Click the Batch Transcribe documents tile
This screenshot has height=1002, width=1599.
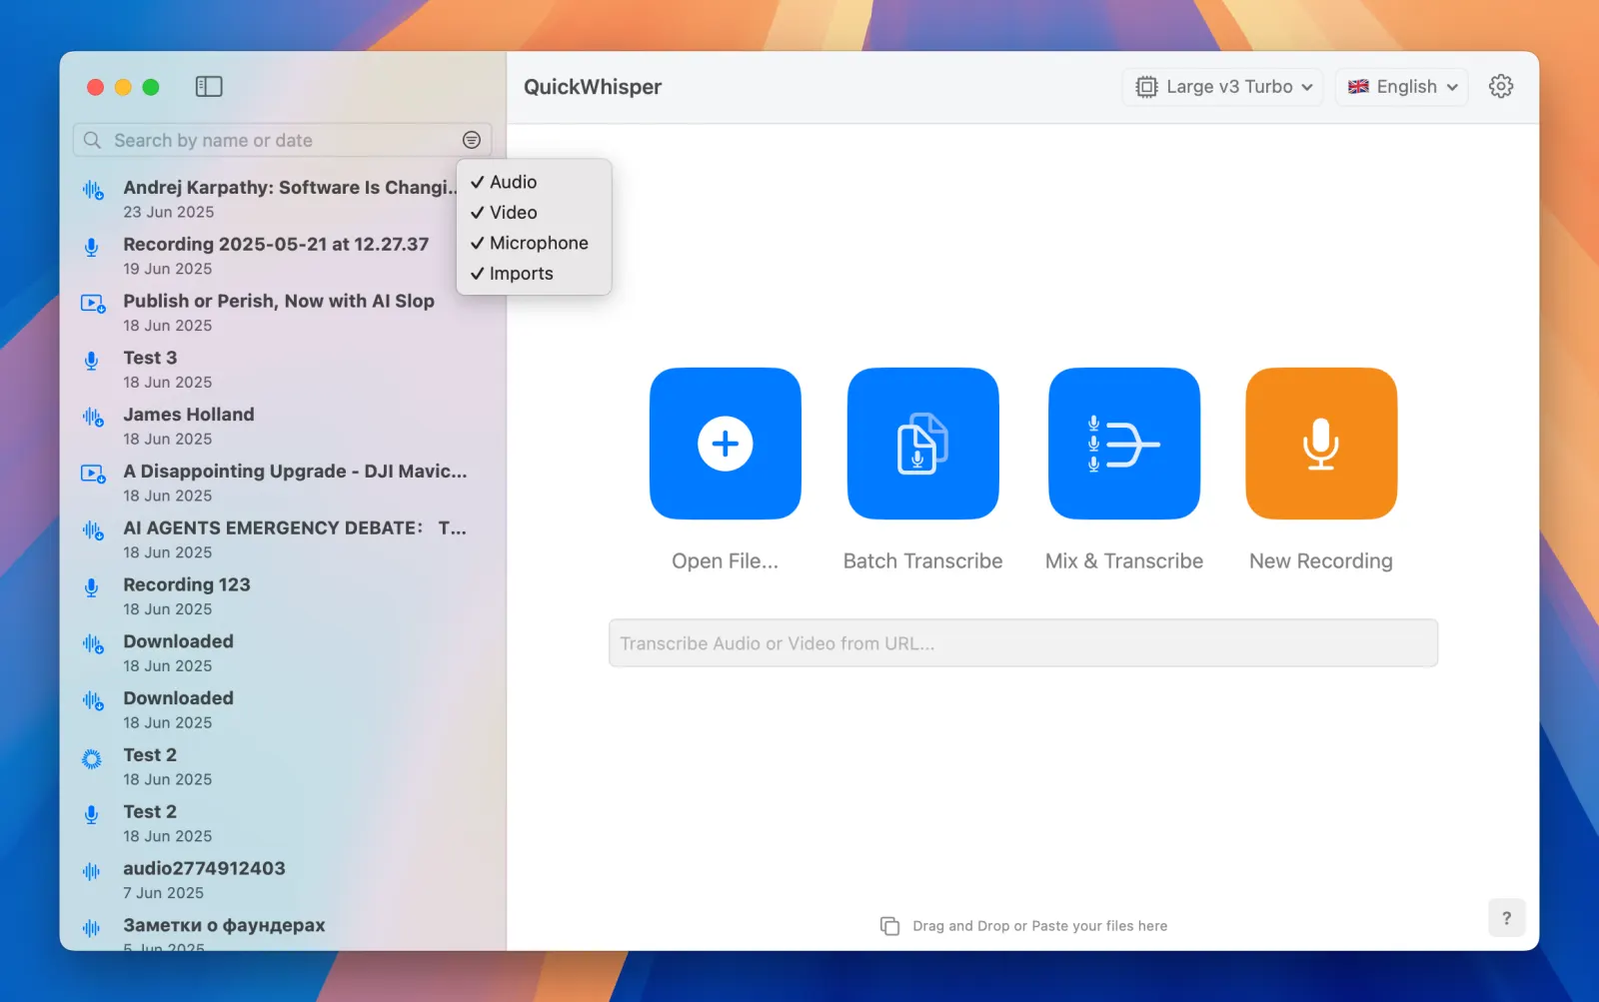[923, 444]
